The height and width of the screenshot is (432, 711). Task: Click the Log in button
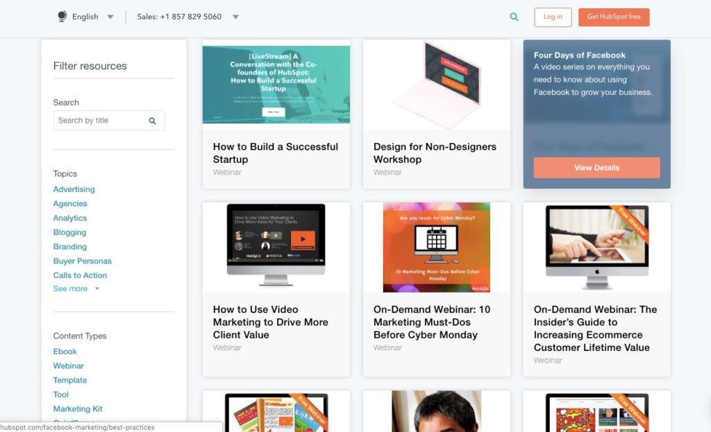click(x=553, y=17)
